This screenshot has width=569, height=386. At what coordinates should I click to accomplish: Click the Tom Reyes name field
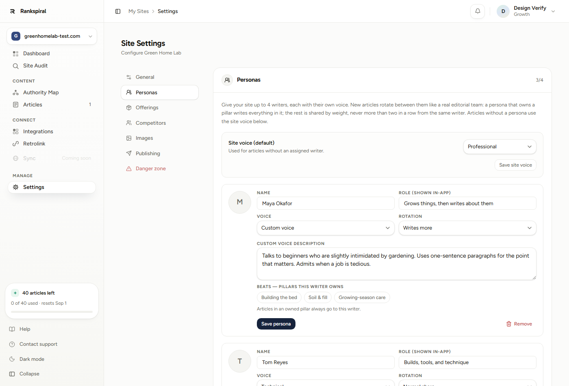click(x=326, y=362)
